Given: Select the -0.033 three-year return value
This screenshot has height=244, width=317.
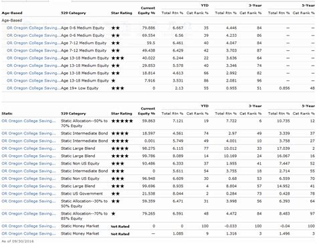Looking at the screenshot, I should 230,226.
